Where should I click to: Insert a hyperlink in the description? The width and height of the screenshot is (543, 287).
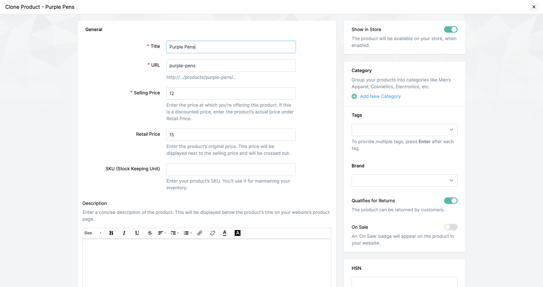point(200,233)
